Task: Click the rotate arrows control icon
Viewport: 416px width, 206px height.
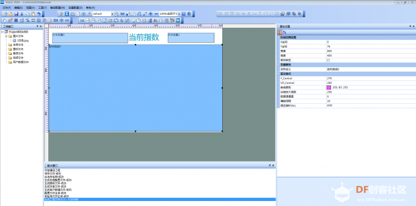Action: [116, 20]
